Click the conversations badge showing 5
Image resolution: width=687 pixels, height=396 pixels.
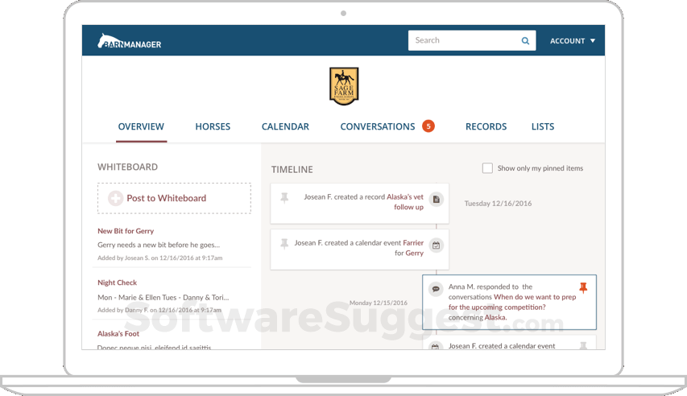tap(428, 126)
